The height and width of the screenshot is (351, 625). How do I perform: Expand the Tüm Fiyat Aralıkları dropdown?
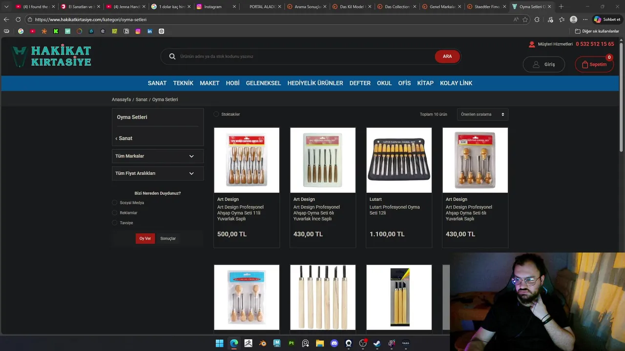(x=158, y=173)
